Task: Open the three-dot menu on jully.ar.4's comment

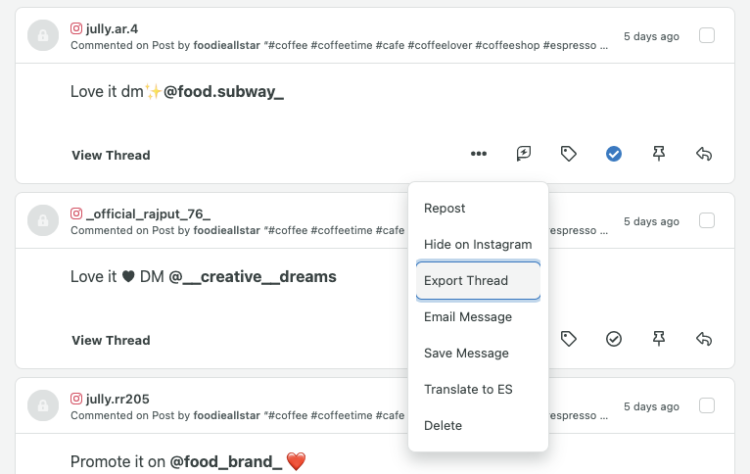Action: click(479, 154)
